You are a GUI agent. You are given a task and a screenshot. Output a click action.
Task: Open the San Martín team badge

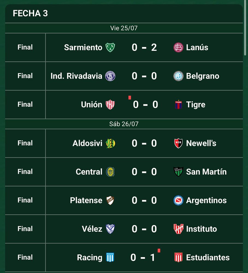178,172
